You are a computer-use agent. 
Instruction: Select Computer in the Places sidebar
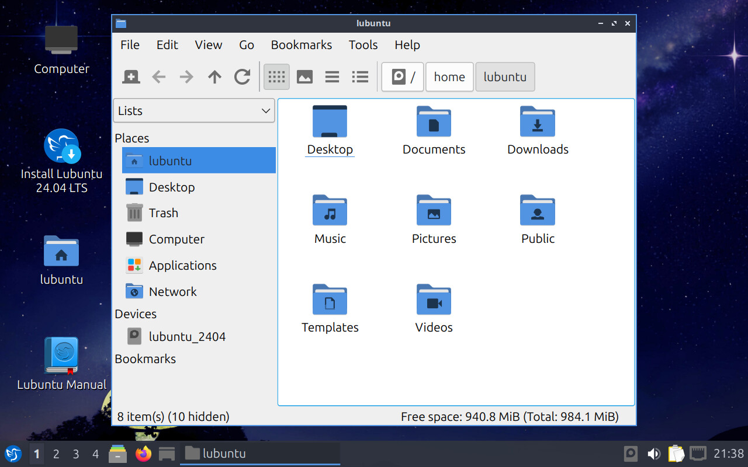coord(199,239)
